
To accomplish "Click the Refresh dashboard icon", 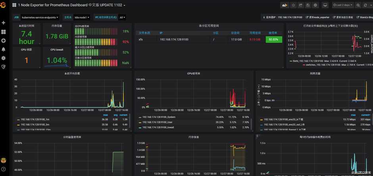I will [x=365, y=5].
